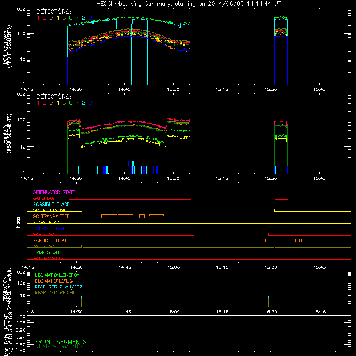Image resolution: width=356 pixels, height=356 pixels.
Task: Click FRONT SEGMENTS legend in livetime plot
Action: point(61,342)
